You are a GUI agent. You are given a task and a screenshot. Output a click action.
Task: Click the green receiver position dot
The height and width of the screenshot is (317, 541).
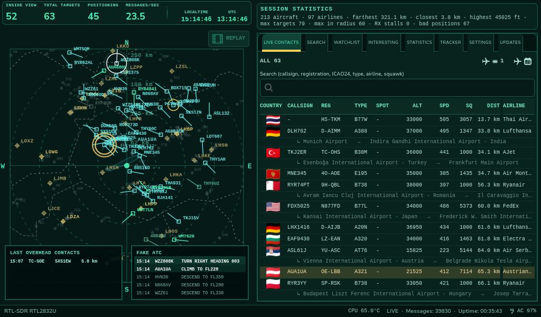(x=127, y=166)
